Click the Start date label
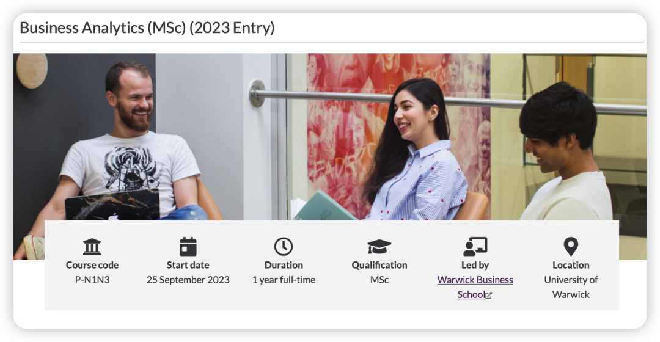 (188, 265)
